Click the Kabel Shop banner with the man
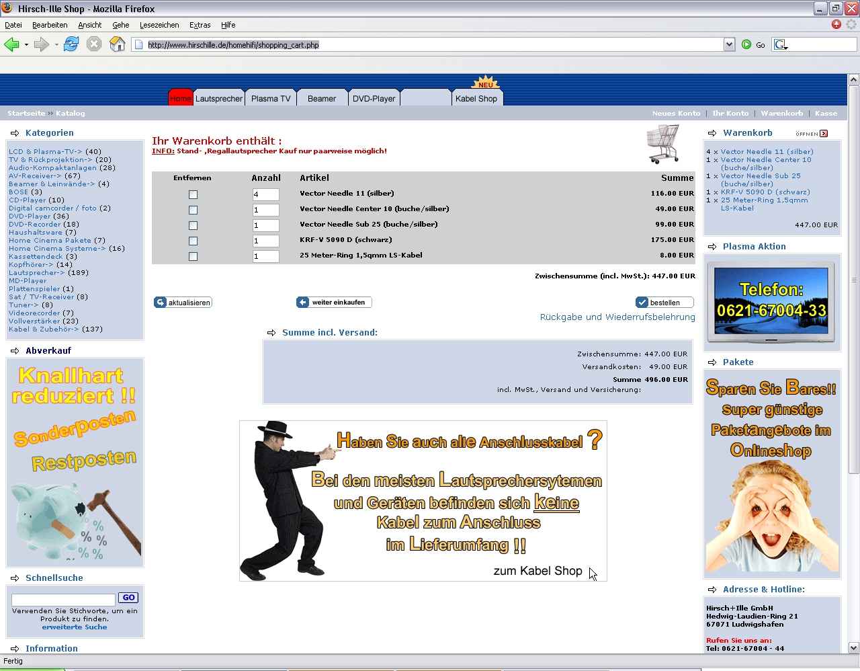The width and height of the screenshot is (860, 671). coord(423,501)
